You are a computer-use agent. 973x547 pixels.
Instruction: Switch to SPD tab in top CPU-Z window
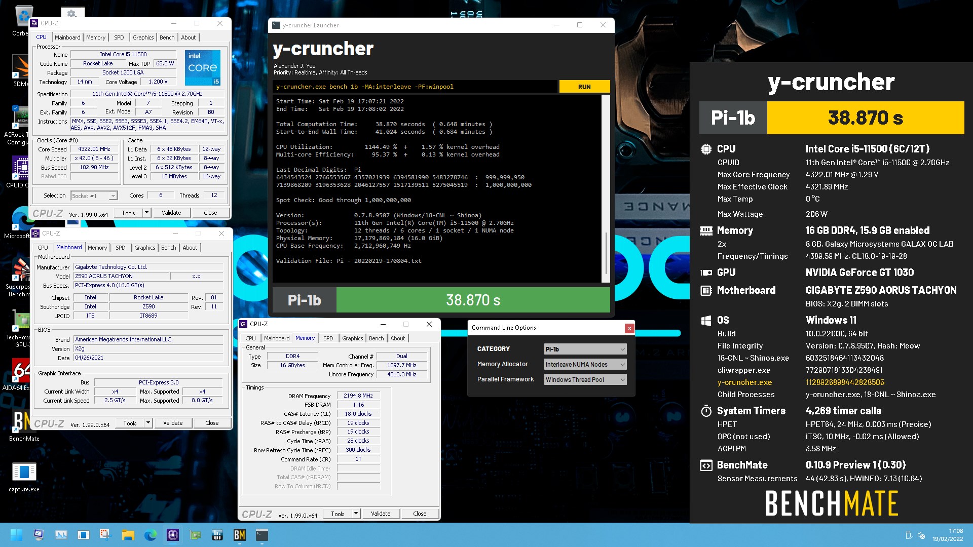coord(119,37)
